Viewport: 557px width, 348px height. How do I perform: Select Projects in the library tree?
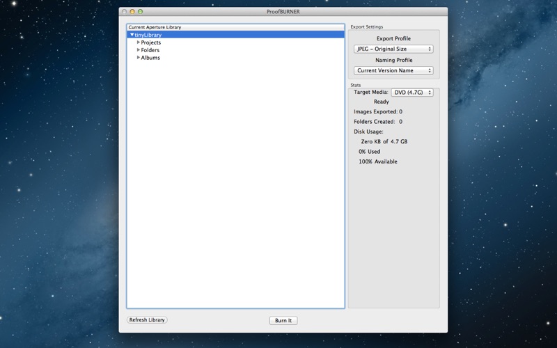coord(150,42)
